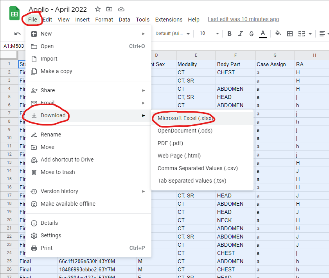Select Rename in the File menu

click(88, 135)
